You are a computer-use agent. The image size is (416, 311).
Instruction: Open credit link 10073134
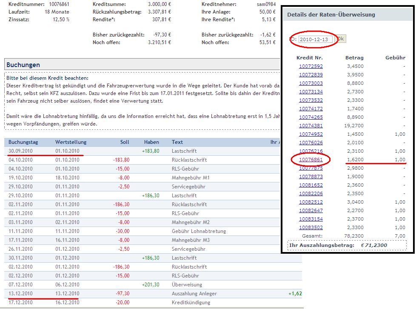pyautogui.click(x=311, y=92)
